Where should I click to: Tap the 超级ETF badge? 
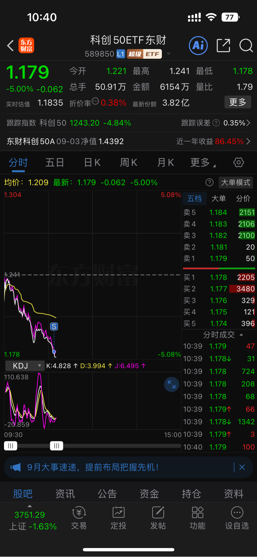click(144, 54)
